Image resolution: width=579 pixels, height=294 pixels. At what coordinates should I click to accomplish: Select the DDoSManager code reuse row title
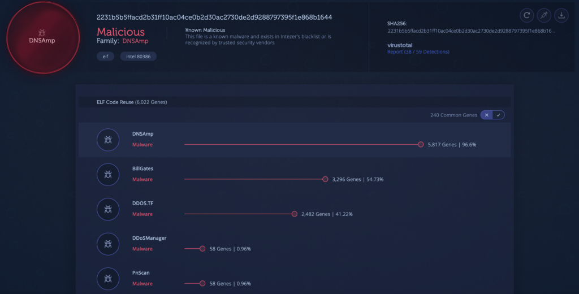click(149, 238)
